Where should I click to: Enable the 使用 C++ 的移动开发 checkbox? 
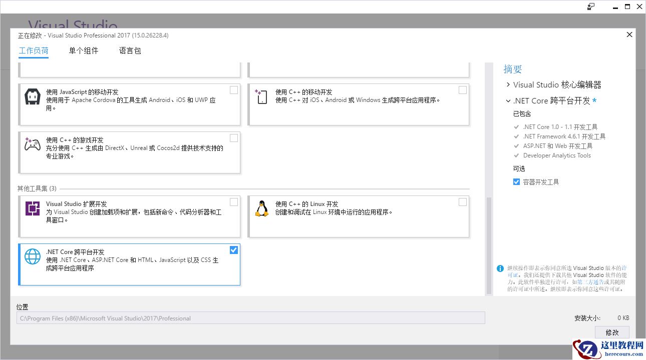pyautogui.click(x=463, y=90)
